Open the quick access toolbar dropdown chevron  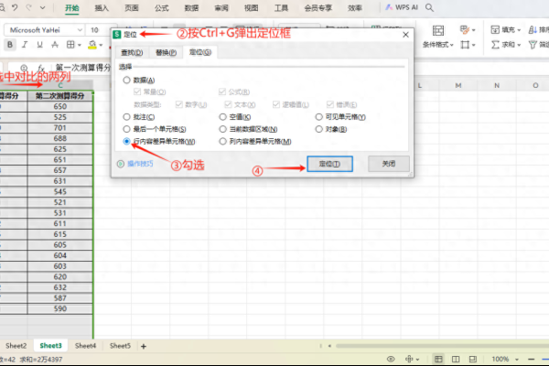tap(42, 7)
